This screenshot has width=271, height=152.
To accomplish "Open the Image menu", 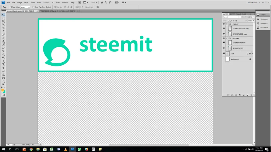I will [x=19, y=3].
